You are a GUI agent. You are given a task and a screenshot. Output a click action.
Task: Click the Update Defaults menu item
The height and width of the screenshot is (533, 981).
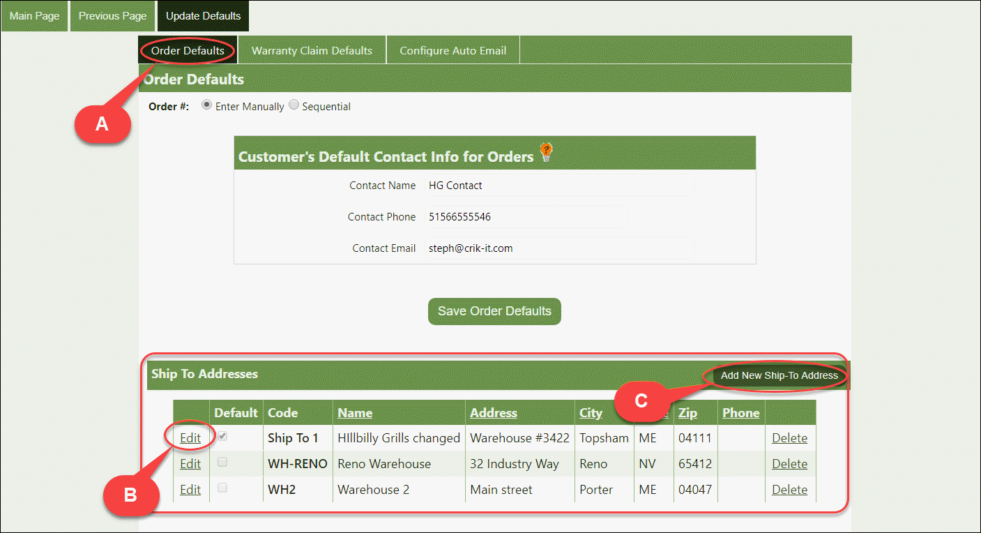tap(203, 16)
